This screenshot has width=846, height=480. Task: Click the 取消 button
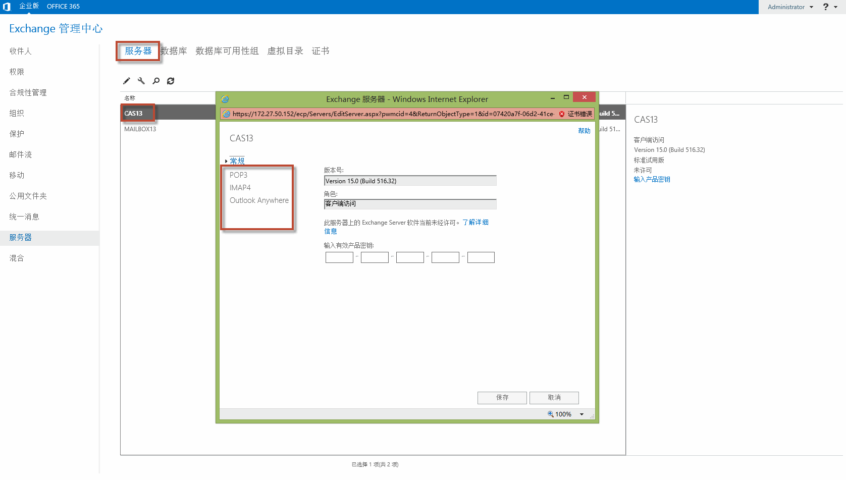click(x=554, y=398)
